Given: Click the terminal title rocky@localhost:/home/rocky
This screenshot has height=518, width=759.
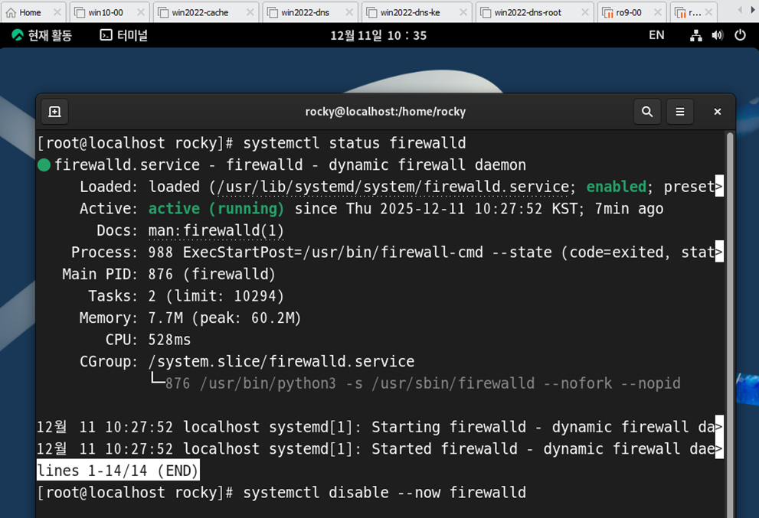Looking at the screenshot, I should [385, 112].
